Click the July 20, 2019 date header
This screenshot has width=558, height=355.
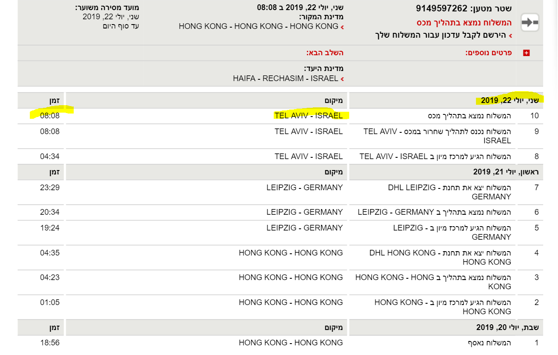pyautogui.click(x=507, y=327)
